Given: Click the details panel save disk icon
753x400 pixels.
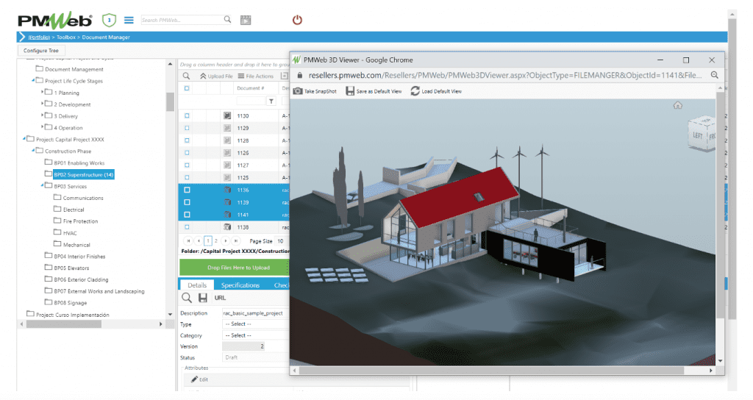Looking at the screenshot, I should pyautogui.click(x=203, y=298).
